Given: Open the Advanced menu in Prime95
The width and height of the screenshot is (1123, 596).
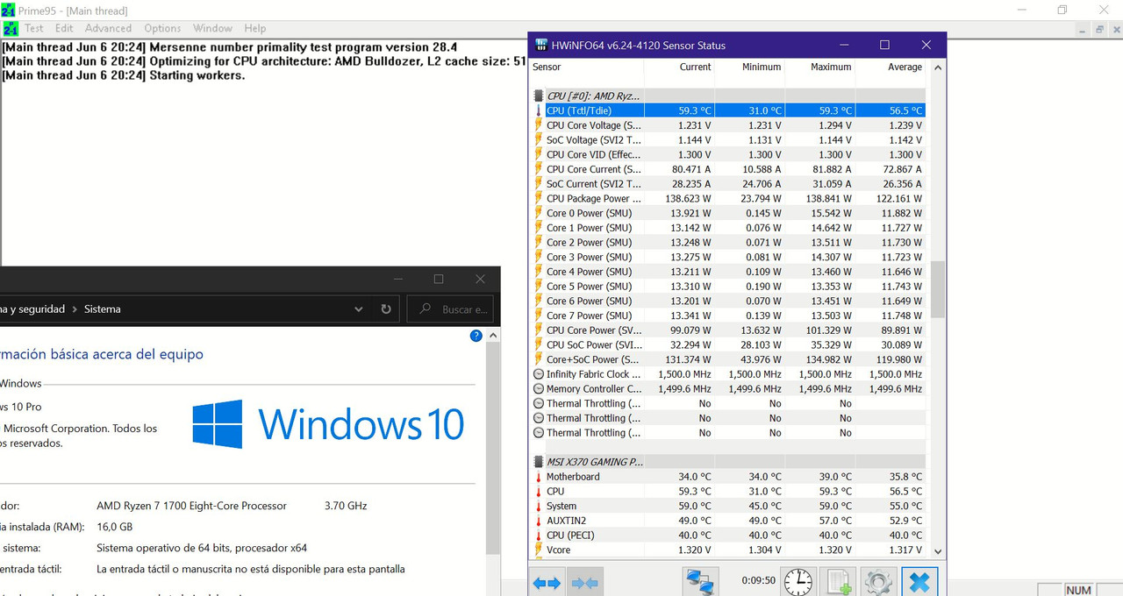Looking at the screenshot, I should tap(108, 28).
